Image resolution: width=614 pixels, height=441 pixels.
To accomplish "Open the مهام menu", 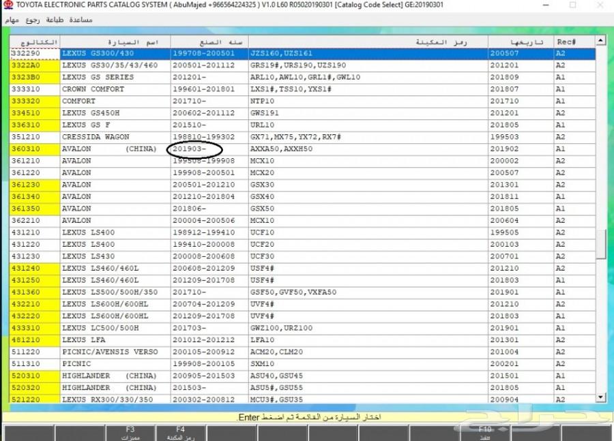I will (x=12, y=20).
